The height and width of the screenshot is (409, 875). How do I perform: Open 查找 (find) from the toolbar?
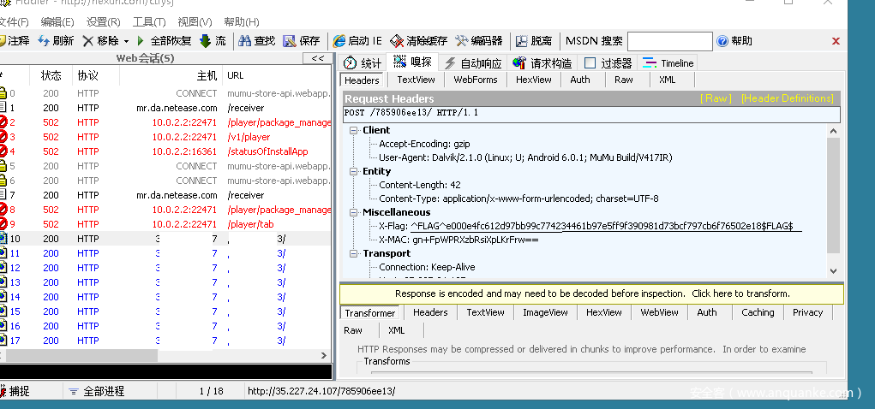click(x=245, y=41)
